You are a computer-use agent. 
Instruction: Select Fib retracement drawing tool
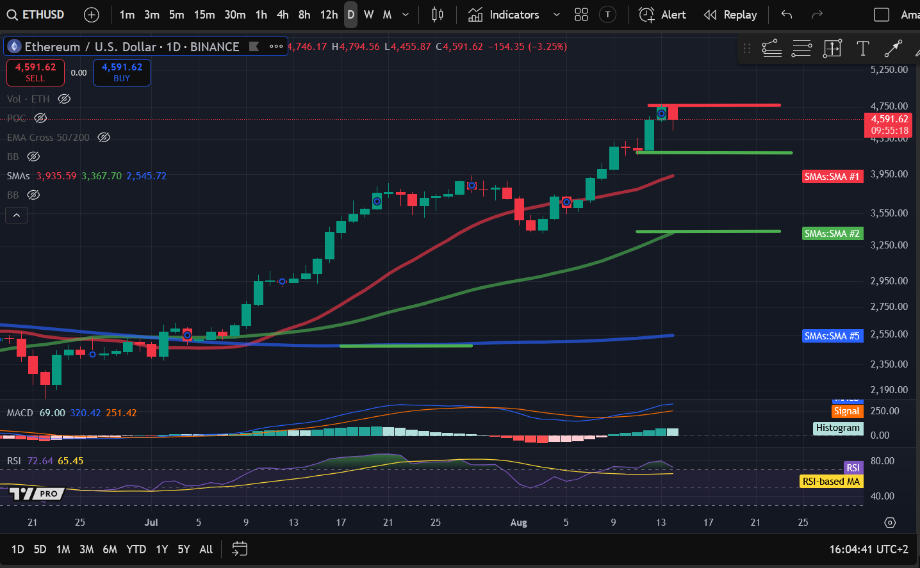click(771, 49)
